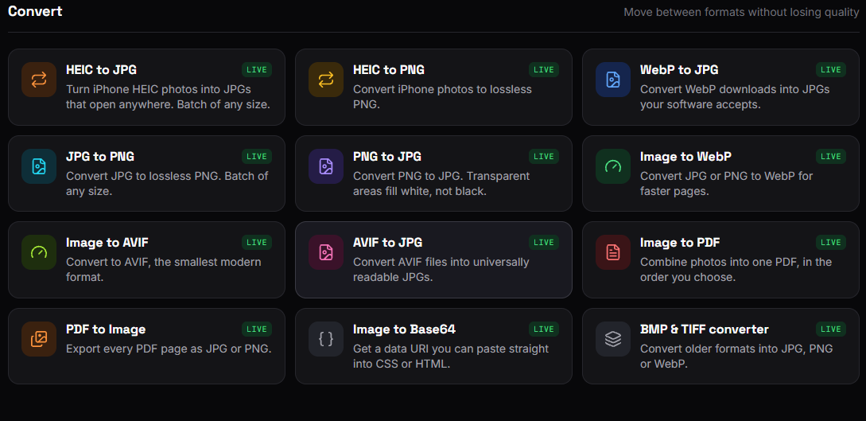Open the HEIC to JPG title link
866x421 pixels.
[101, 69]
